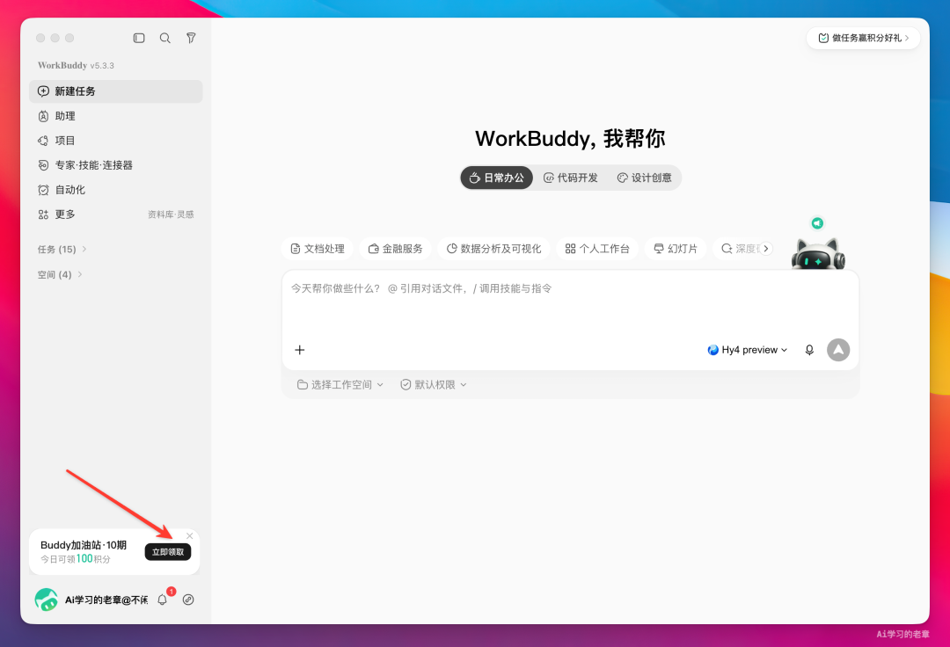The height and width of the screenshot is (647, 950).
Task: Expand the 空间 (4) list
Action: 60,275
